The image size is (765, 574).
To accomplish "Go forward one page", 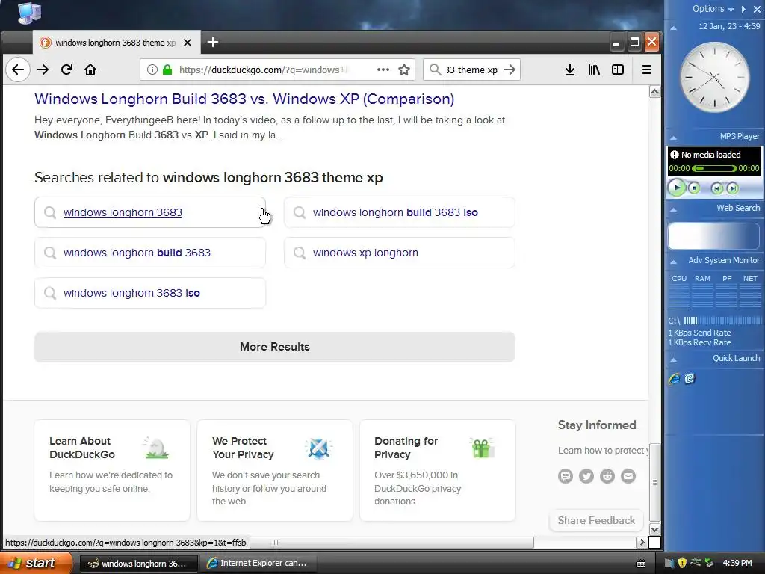I will [43, 70].
